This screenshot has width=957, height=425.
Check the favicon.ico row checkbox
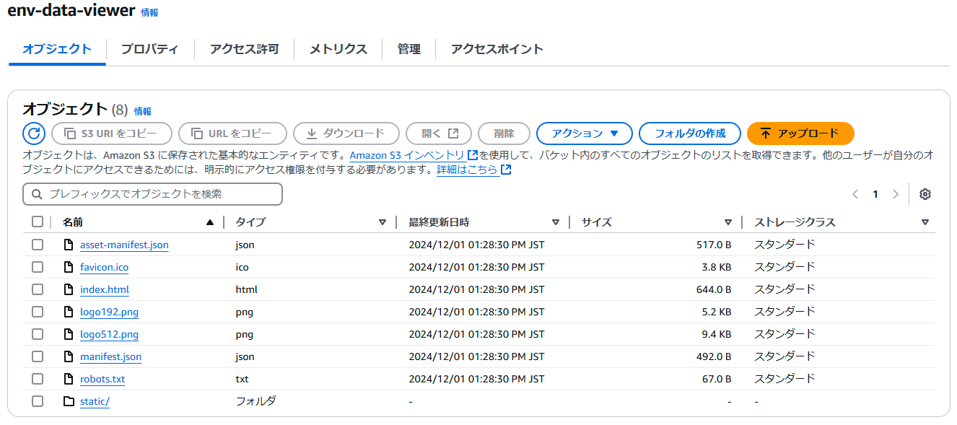[x=38, y=267]
